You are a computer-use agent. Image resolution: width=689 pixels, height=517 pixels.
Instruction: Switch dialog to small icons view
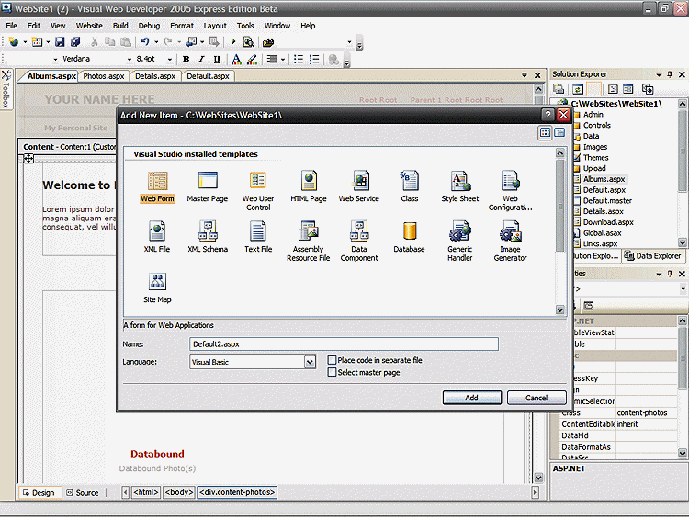[x=559, y=132]
